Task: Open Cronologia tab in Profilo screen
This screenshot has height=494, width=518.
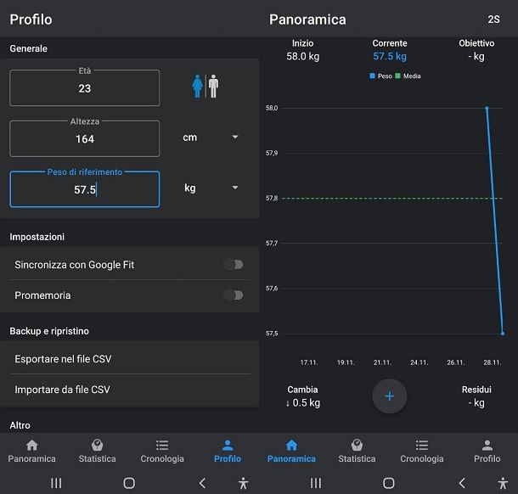Action: click(162, 451)
